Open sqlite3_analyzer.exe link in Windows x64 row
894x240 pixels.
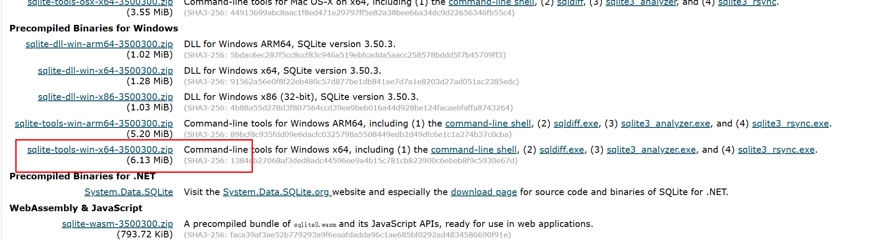coord(651,150)
